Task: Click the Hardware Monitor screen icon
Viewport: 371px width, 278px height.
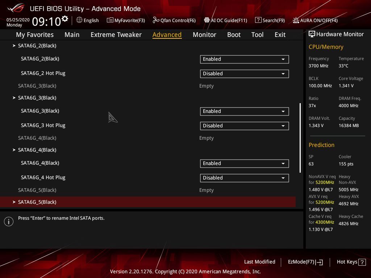Action: (312, 34)
